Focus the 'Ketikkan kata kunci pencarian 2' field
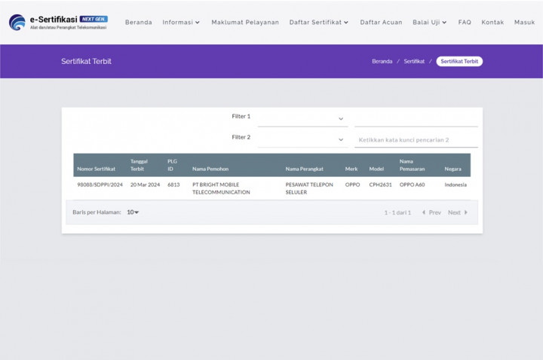The height and width of the screenshot is (360, 543). tap(416, 140)
